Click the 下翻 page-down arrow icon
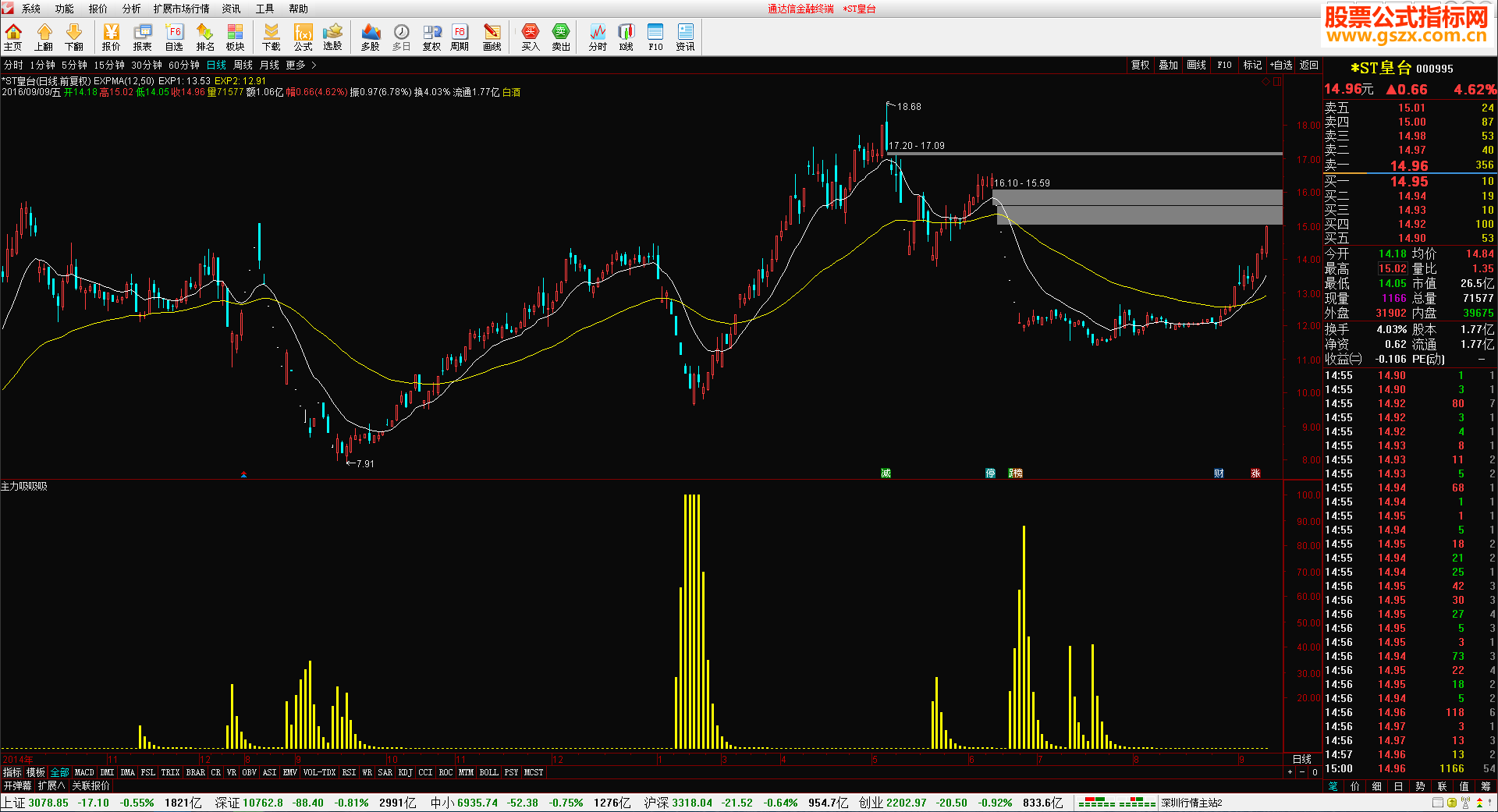1498x812 pixels. (x=74, y=37)
